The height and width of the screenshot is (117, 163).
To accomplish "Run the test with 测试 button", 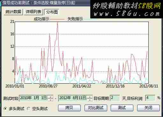I will [122, 108].
